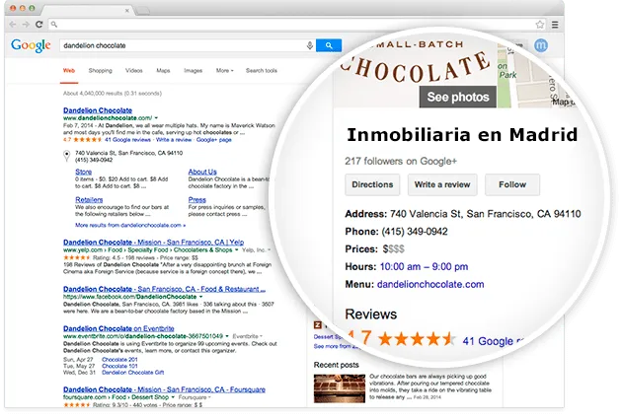Click the See more from link below Dessert

337,346
